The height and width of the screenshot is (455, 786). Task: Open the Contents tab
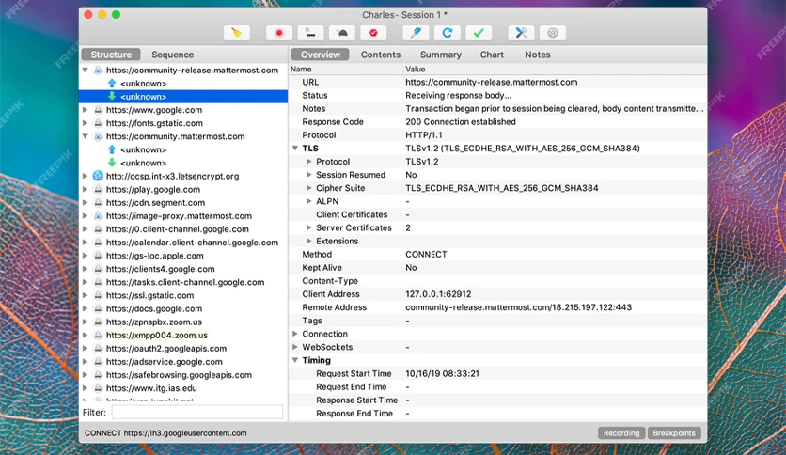381,55
